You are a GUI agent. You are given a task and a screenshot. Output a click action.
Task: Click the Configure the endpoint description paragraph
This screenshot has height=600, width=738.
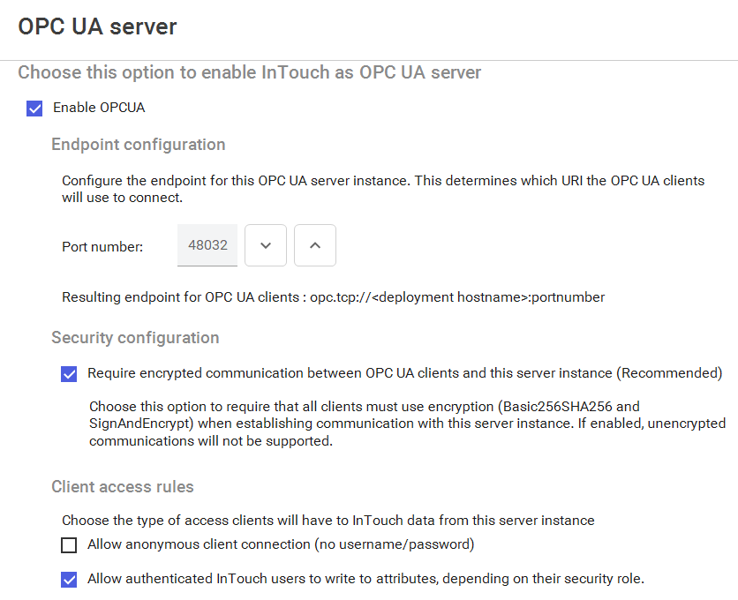pos(383,189)
